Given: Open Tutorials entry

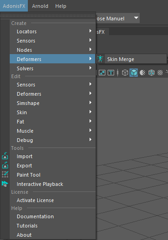Looking at the screenshot, I should pyautogui.click(x=52, y=226).
